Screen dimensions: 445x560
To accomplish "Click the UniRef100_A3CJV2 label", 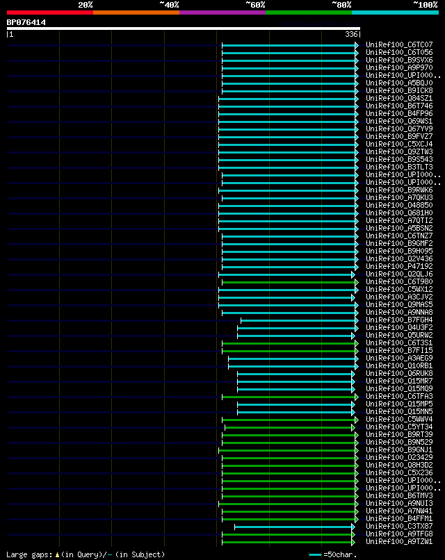I will 399,297.
